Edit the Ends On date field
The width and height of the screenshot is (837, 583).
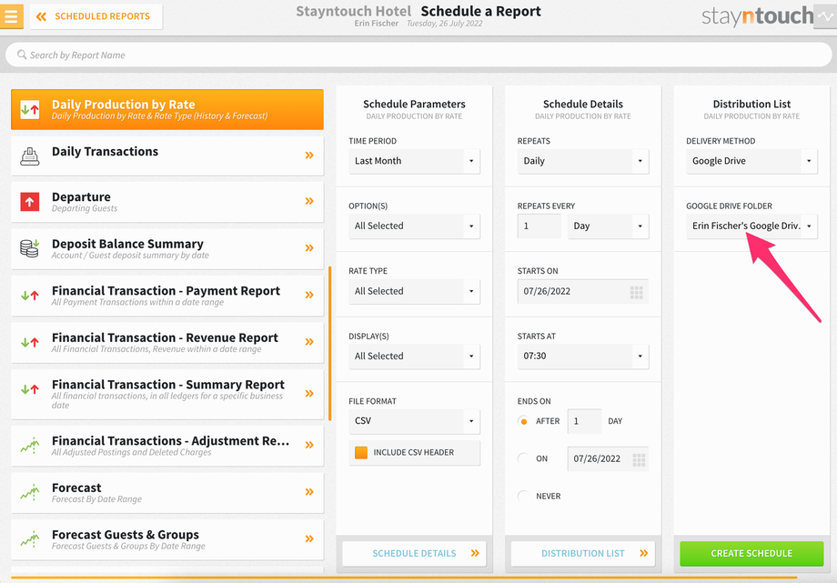[608, 458]
